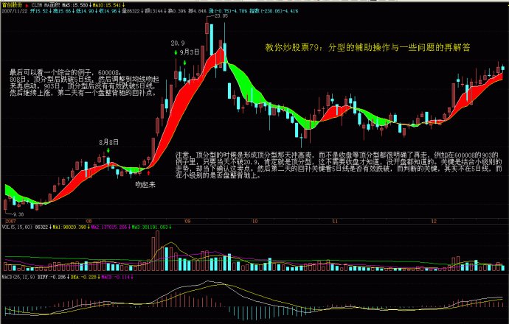Click the 吻起来 annotation label

[x=145, y=184]
